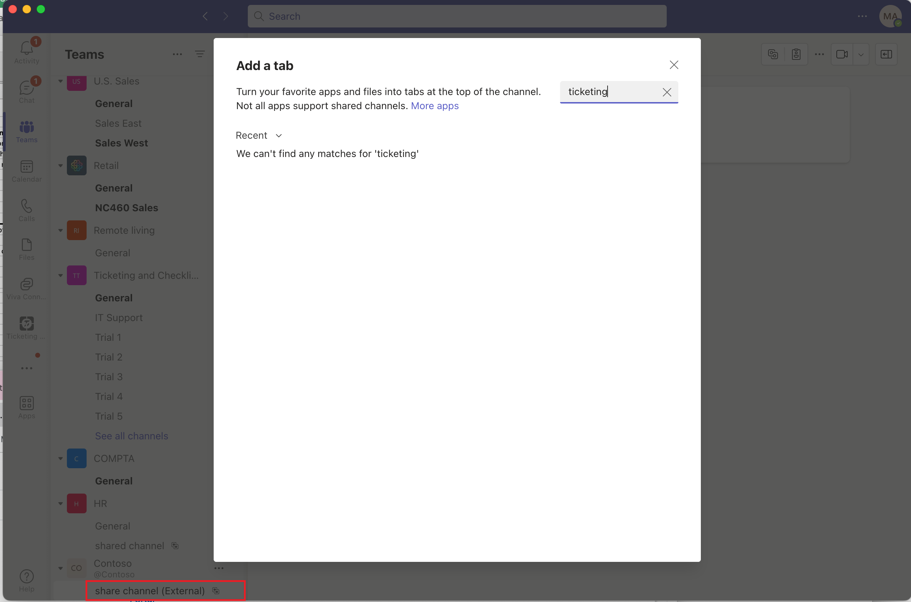Click See all channels link
Image resolution: width=911 pixels, height=602 pixels.
[x=131, y=436]
